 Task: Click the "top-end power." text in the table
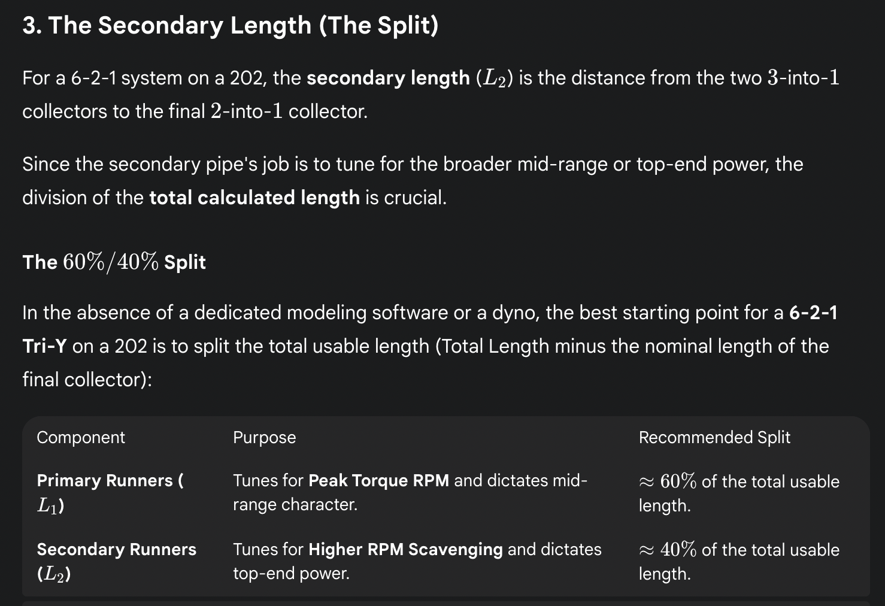(291, 573)
